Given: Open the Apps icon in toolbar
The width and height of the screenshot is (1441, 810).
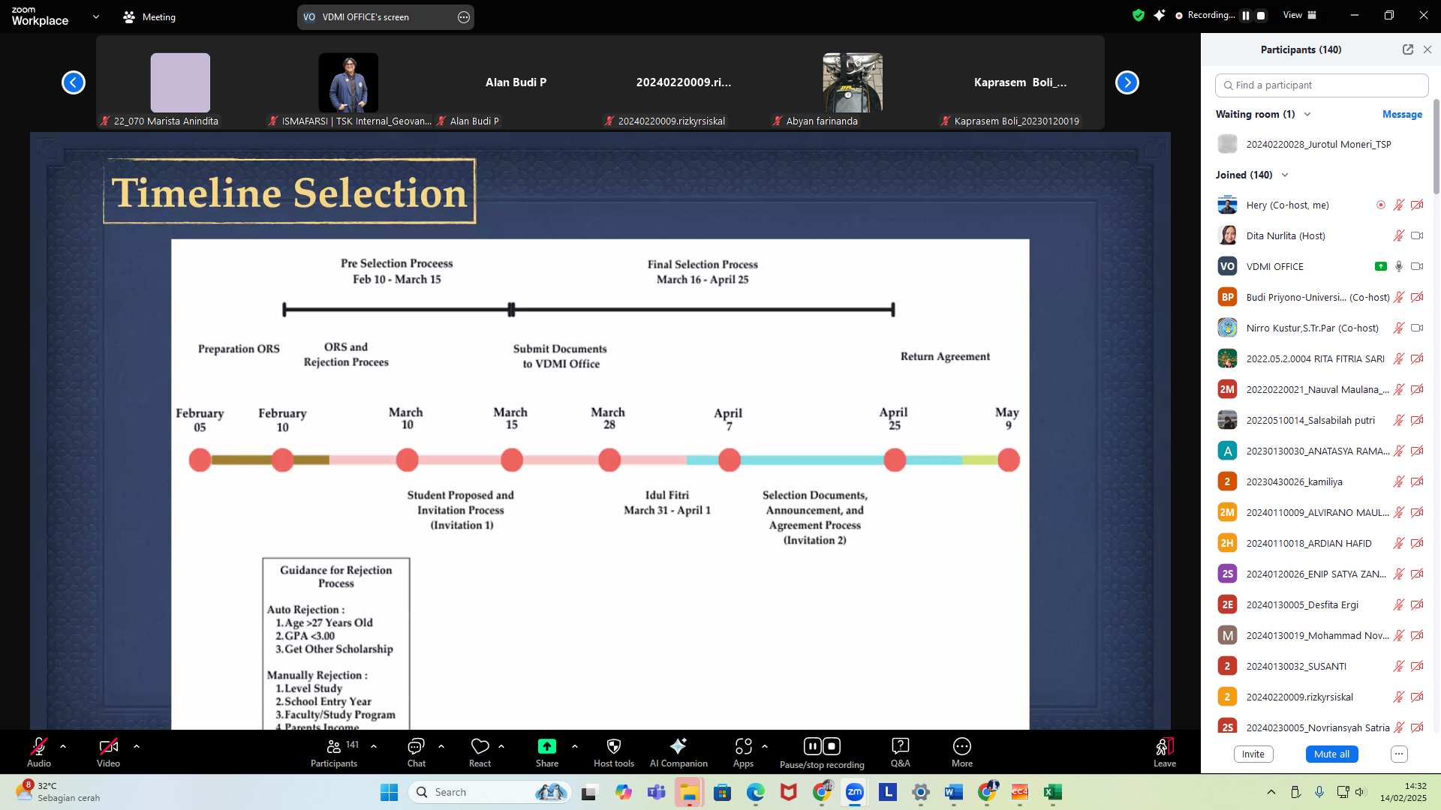Looking at the screenshot, I should (x=743, y=746).
